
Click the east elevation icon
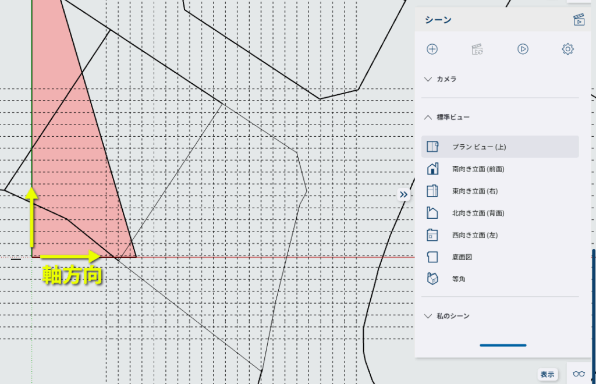click(x=432, y=191)
